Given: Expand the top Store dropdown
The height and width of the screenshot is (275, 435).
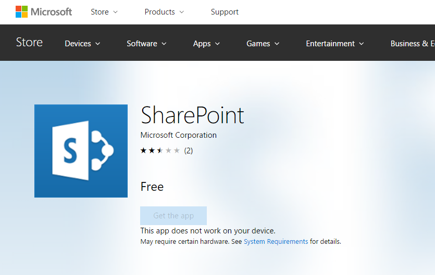Looking at the screenshot, I should [104, 12].
